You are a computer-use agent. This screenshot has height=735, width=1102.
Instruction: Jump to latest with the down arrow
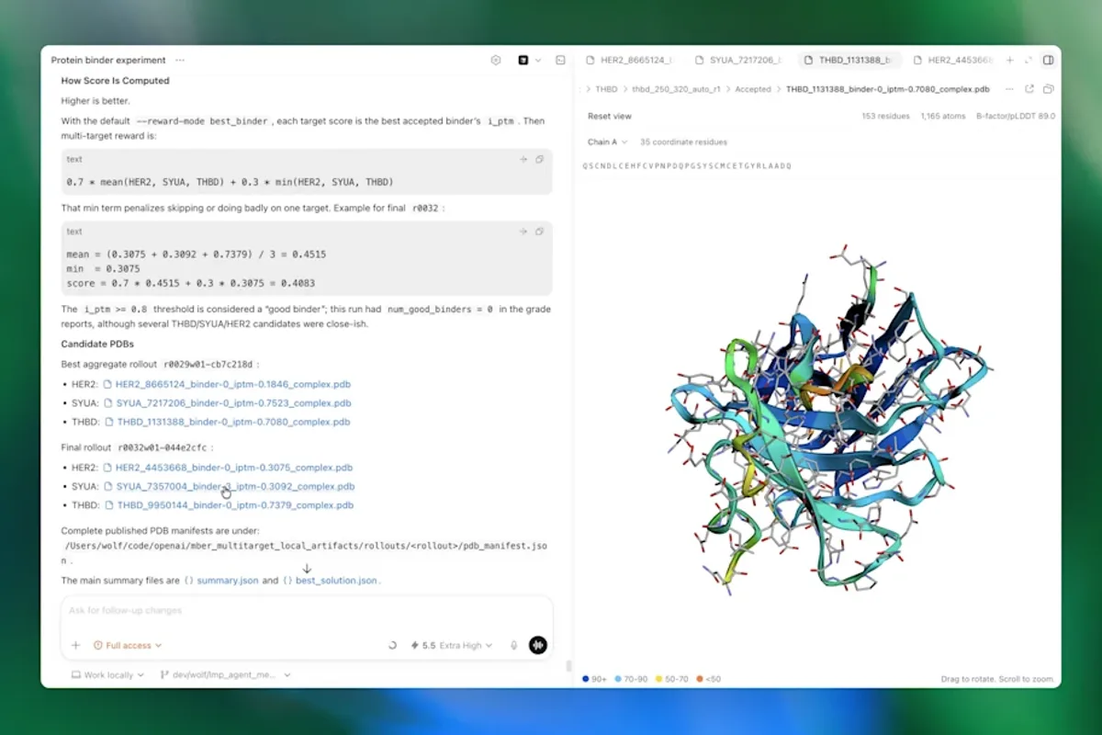pos(307,569)
